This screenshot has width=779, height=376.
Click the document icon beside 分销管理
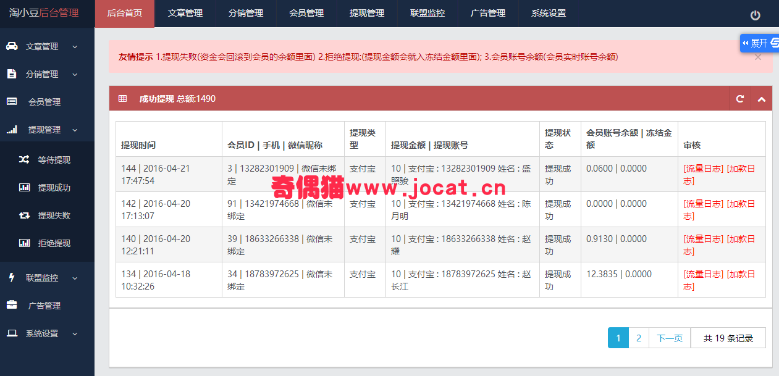[11, 73]
